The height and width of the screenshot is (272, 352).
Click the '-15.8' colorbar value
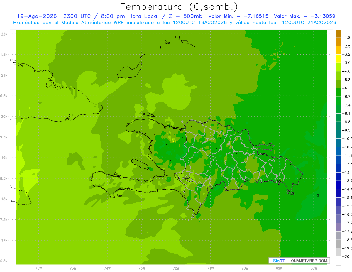pyautogui.click(x=347, y=206)
